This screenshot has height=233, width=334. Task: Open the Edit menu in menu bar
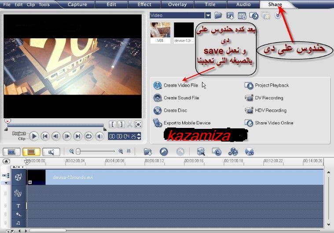point(18,4)
